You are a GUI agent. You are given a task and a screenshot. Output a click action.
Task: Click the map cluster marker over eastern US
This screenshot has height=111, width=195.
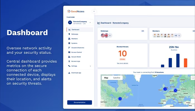coord(120,99)
